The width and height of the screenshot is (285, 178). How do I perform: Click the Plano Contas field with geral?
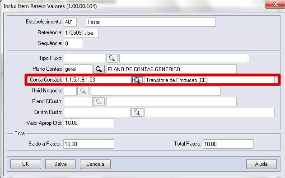tap(78, 69)
